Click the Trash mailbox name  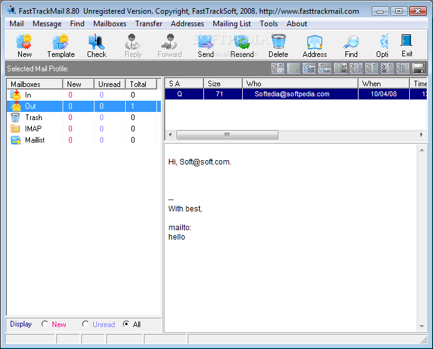(x=34, y=118)
